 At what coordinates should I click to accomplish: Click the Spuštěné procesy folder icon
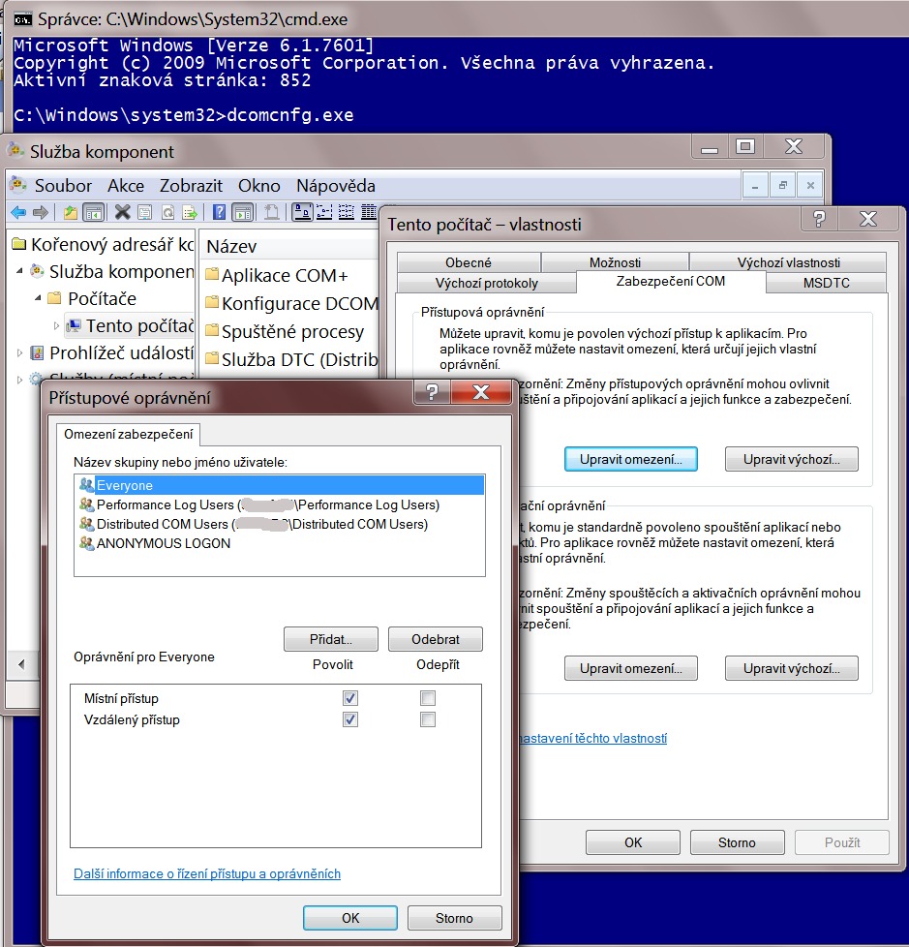[211, 330]
